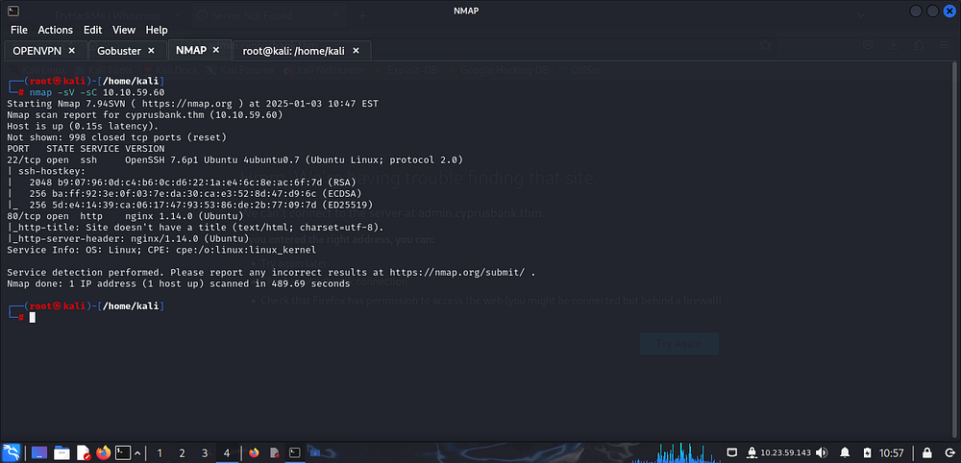Switch to workspace 4

pos(227,453)
